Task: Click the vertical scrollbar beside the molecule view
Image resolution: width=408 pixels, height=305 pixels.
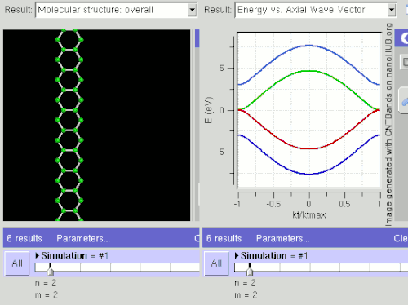Action: click(197, 125)
